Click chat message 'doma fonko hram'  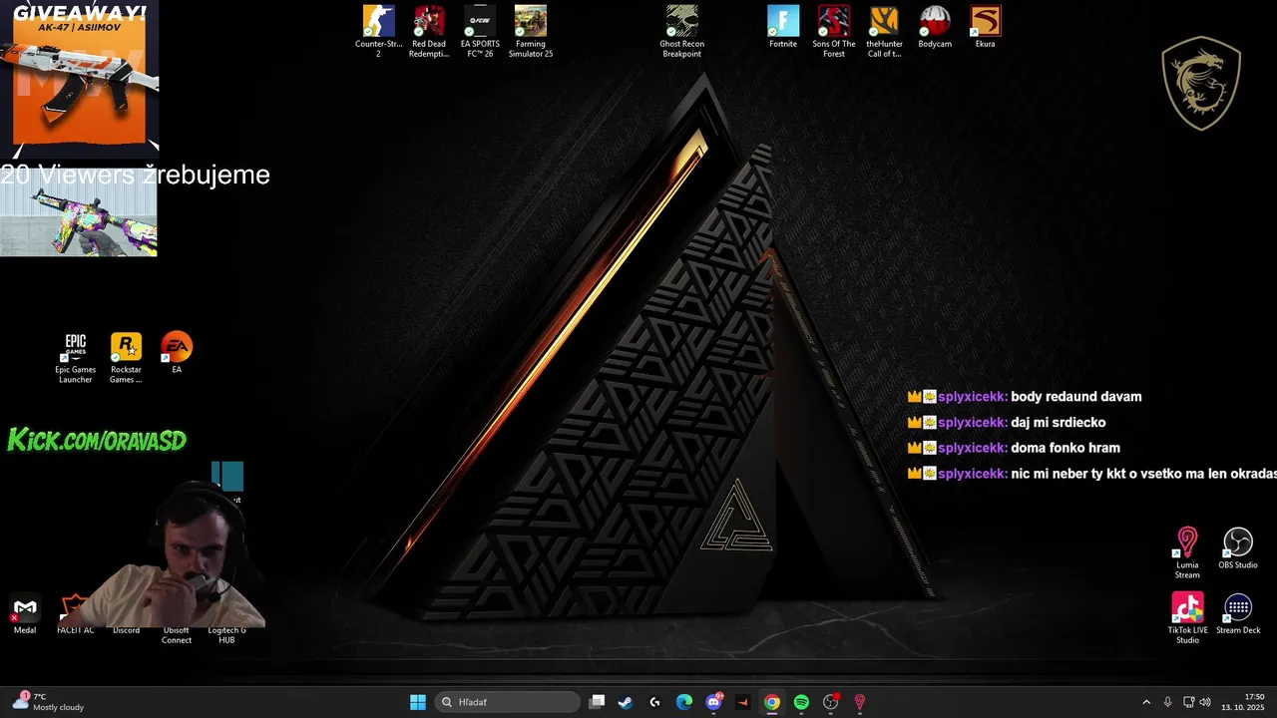pos(1065,449)
